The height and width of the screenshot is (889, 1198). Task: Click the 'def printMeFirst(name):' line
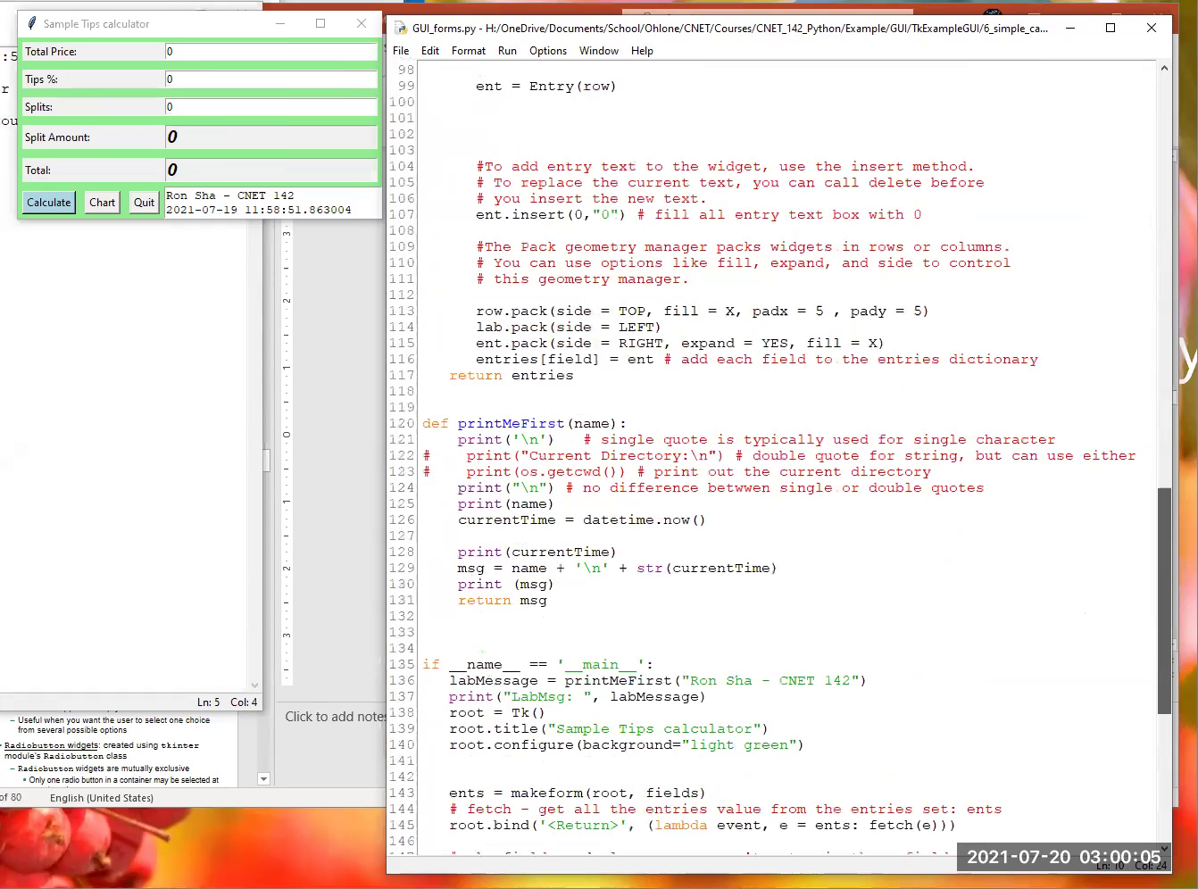[525, 424]
